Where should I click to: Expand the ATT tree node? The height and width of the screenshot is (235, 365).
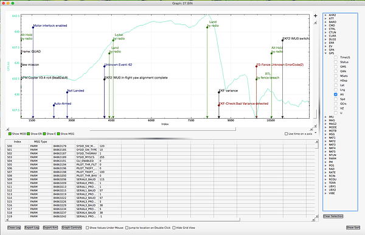coord(325,19)
